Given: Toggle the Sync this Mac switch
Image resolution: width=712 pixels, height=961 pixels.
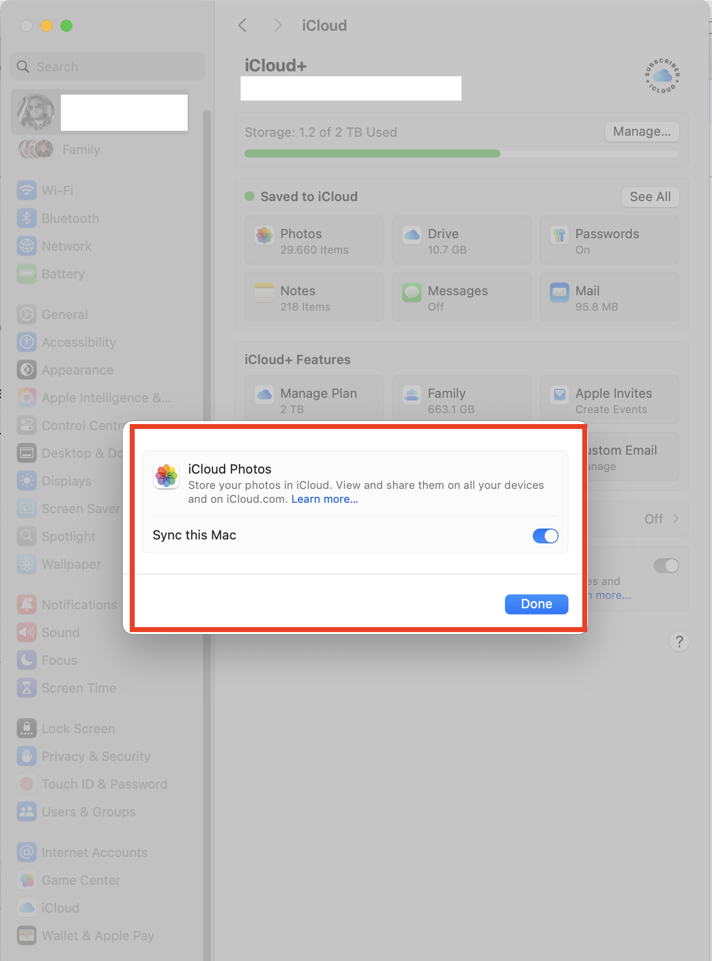Looking at the screenshot, I should [x=545, y=536].
